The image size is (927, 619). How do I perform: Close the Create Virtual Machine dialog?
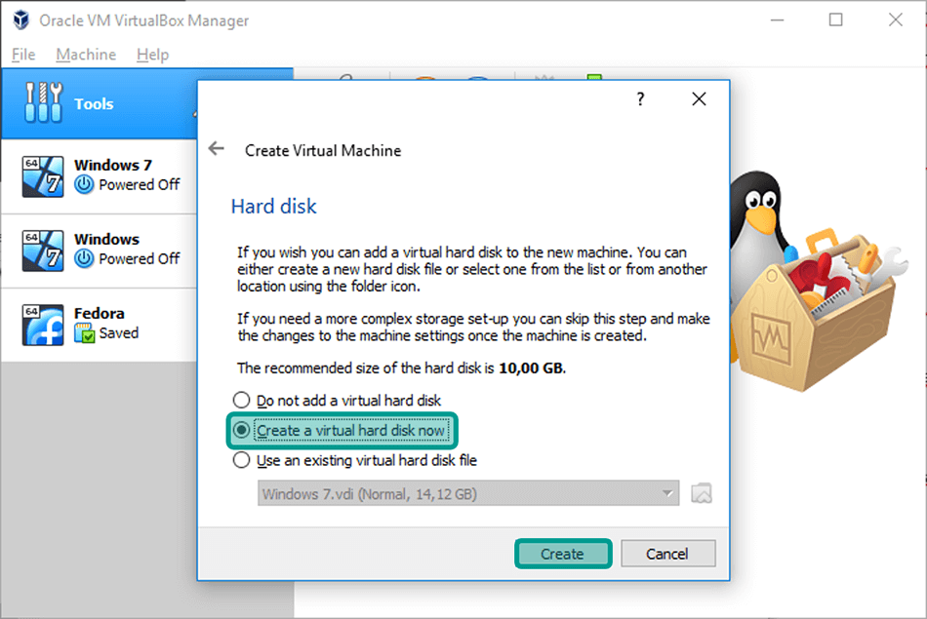(699, 98)
